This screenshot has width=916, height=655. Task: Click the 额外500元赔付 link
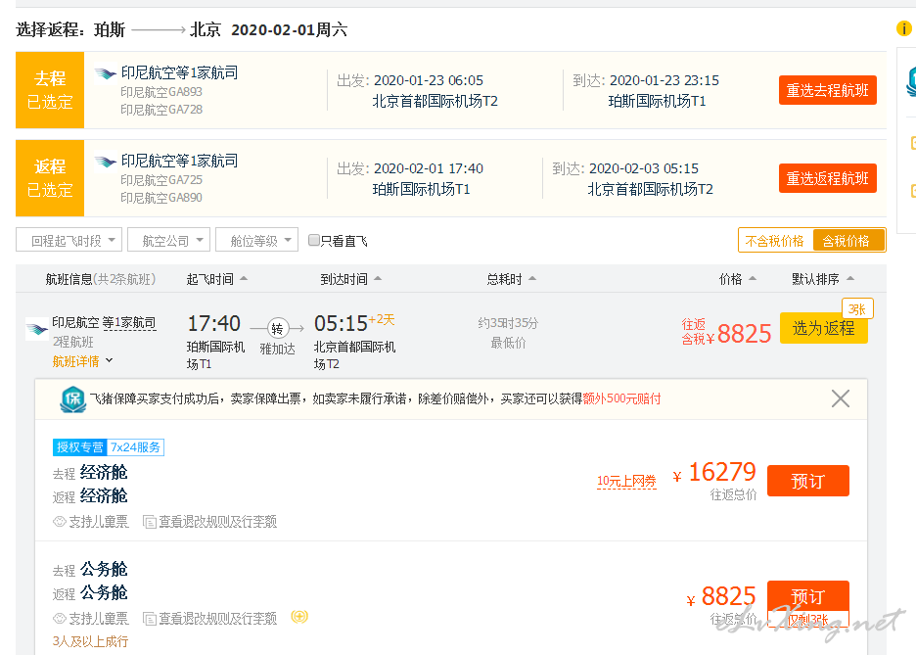621,398
